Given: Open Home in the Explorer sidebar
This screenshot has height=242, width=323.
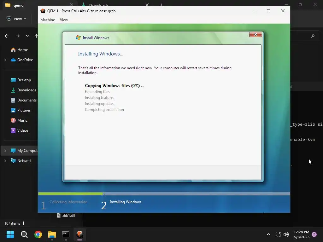Looking at the screenshot, I should point(19,50).
